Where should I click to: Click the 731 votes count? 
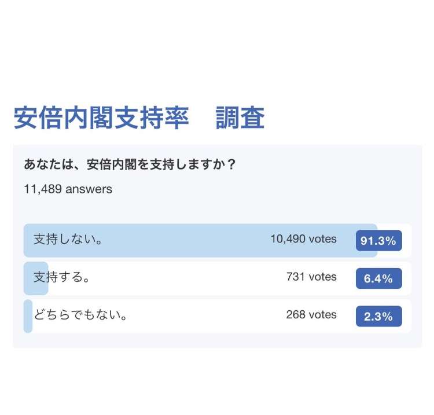click(311, 277)
